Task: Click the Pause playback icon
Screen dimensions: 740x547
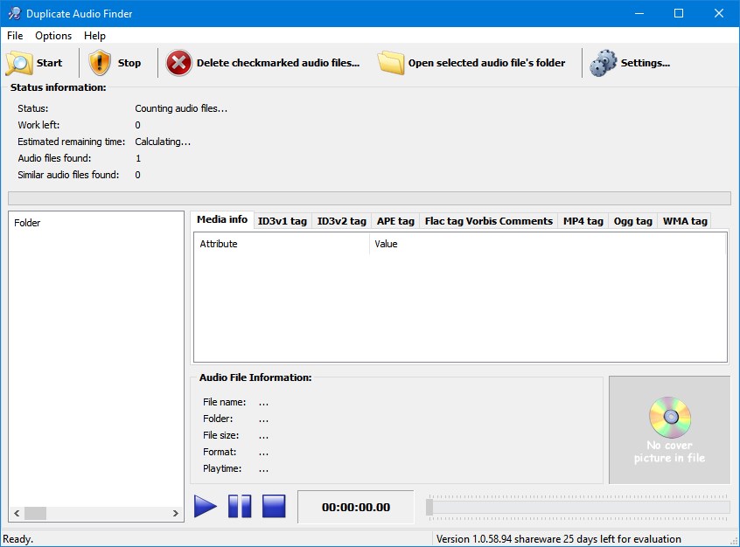Action: (239, 506)
